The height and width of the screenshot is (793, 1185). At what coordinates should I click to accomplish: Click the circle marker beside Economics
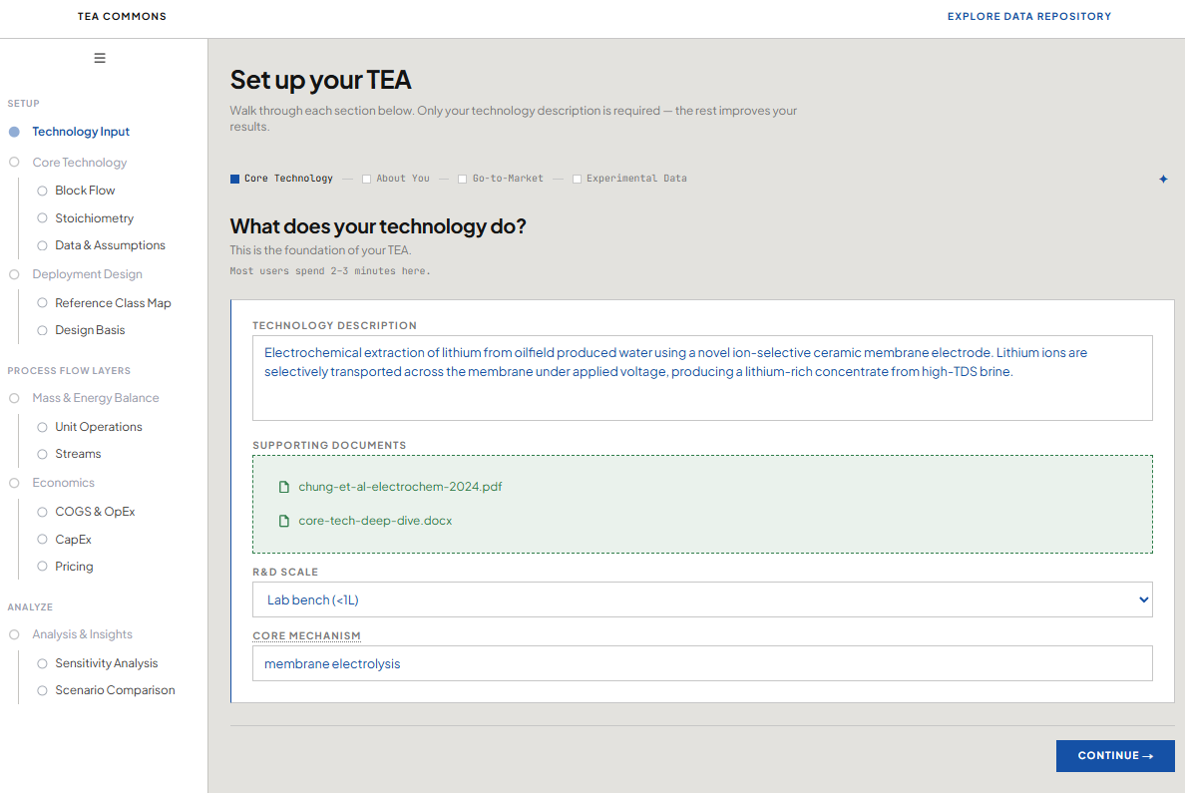[14, 483]
